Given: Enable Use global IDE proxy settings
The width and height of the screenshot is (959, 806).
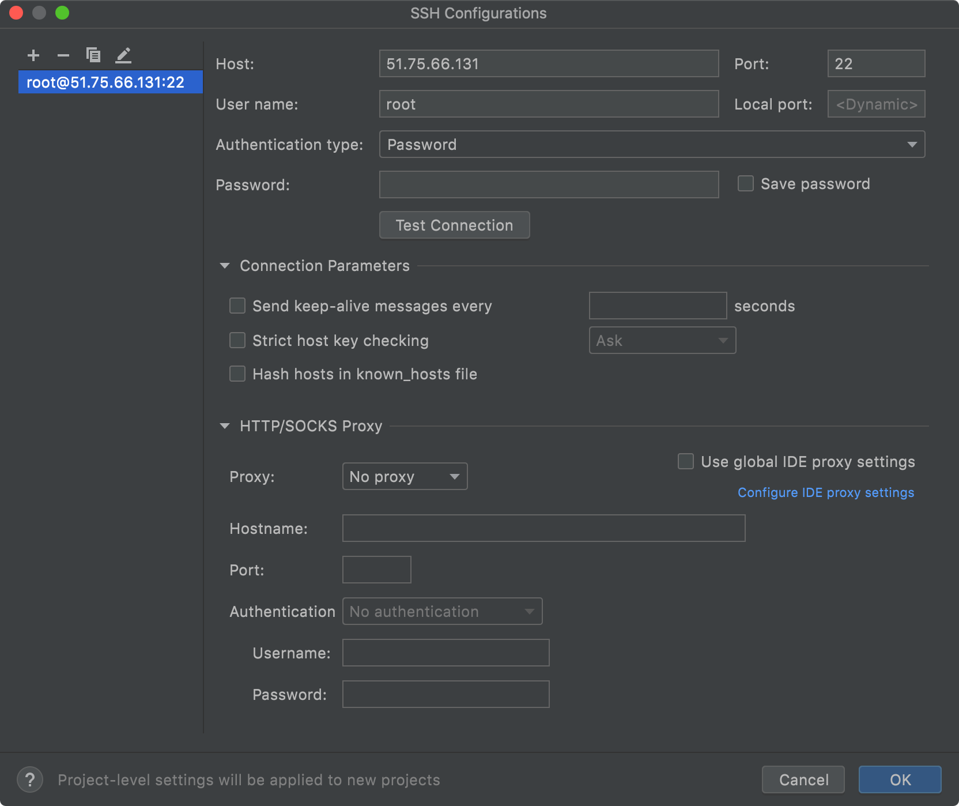Looking at the screenshot, I should click(x=685, y=461).
